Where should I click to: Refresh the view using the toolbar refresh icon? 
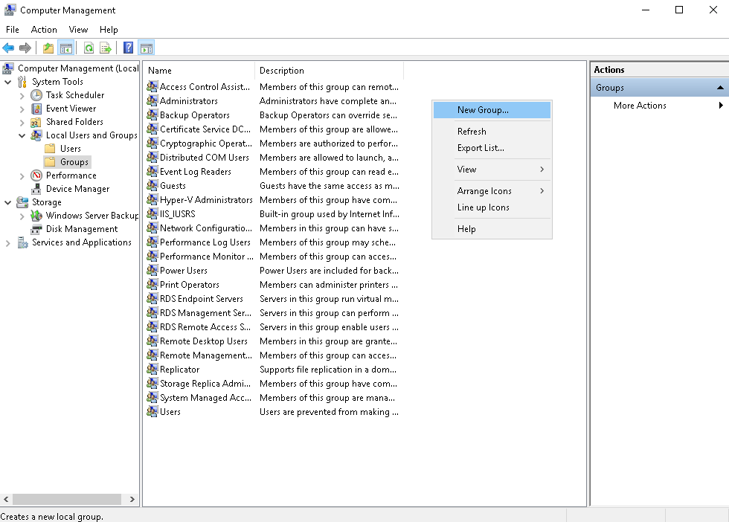[89, 48]
